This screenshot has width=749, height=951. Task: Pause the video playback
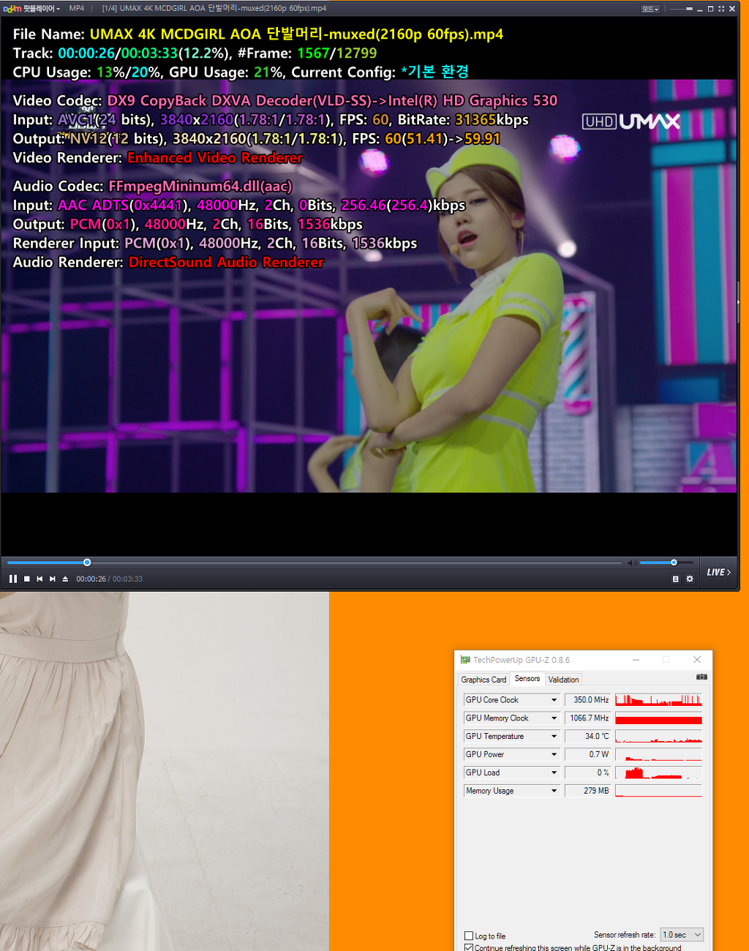tap(13, 579)
